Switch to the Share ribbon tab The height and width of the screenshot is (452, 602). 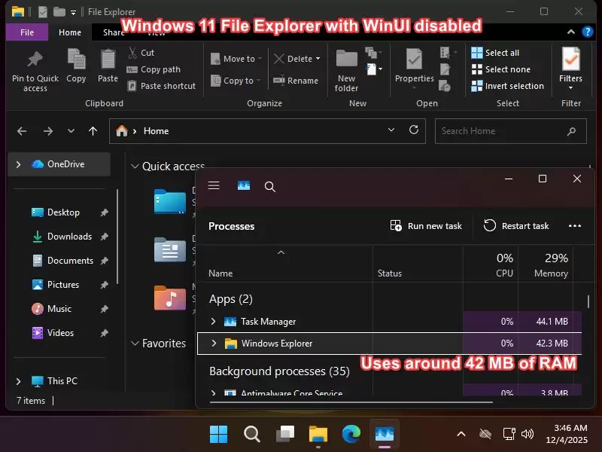pos(113,32)
